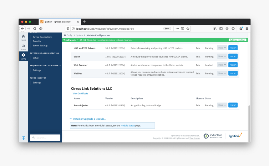Image resolution: width=269 pixels, height=166 pixels.
Task: Click the Ignition logo in the footer
Action: pyautogui.click(x=236, y=135)
